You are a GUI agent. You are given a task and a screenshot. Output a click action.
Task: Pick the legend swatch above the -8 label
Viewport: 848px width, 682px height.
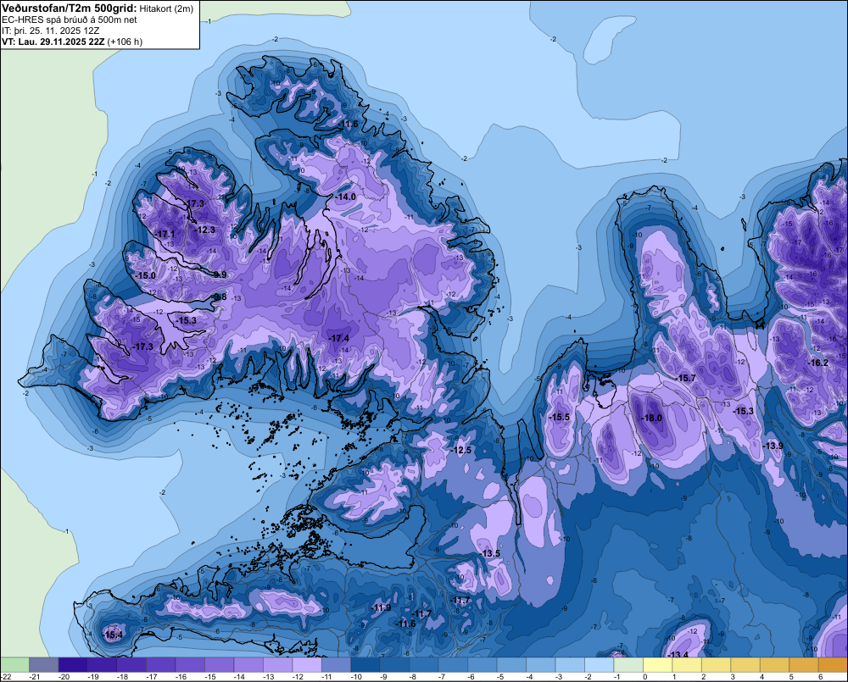click(423, 664)
